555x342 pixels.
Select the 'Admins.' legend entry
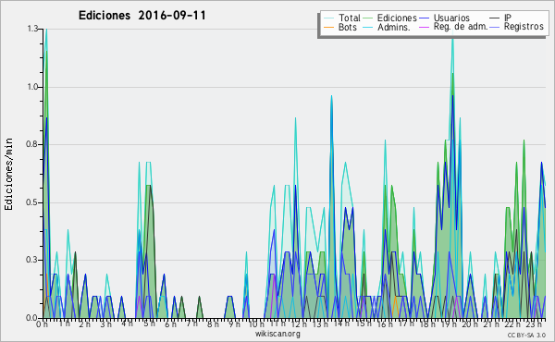[394, 27]
